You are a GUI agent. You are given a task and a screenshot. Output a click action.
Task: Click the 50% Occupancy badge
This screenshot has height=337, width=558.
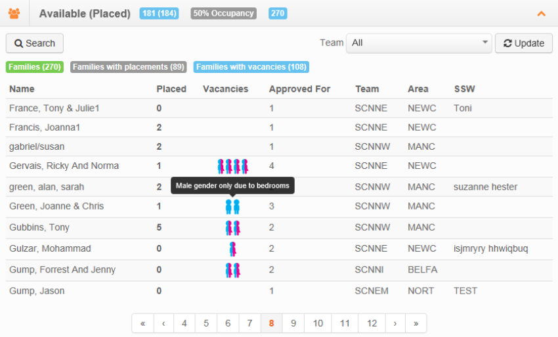point(223,14)
